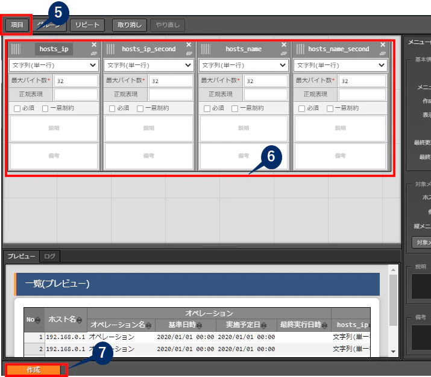Image resolution: width=431 pixels, height=377 pixels.
Task: Remove the hosts_ip_second column with its X icon
Action: coord(189,45)
